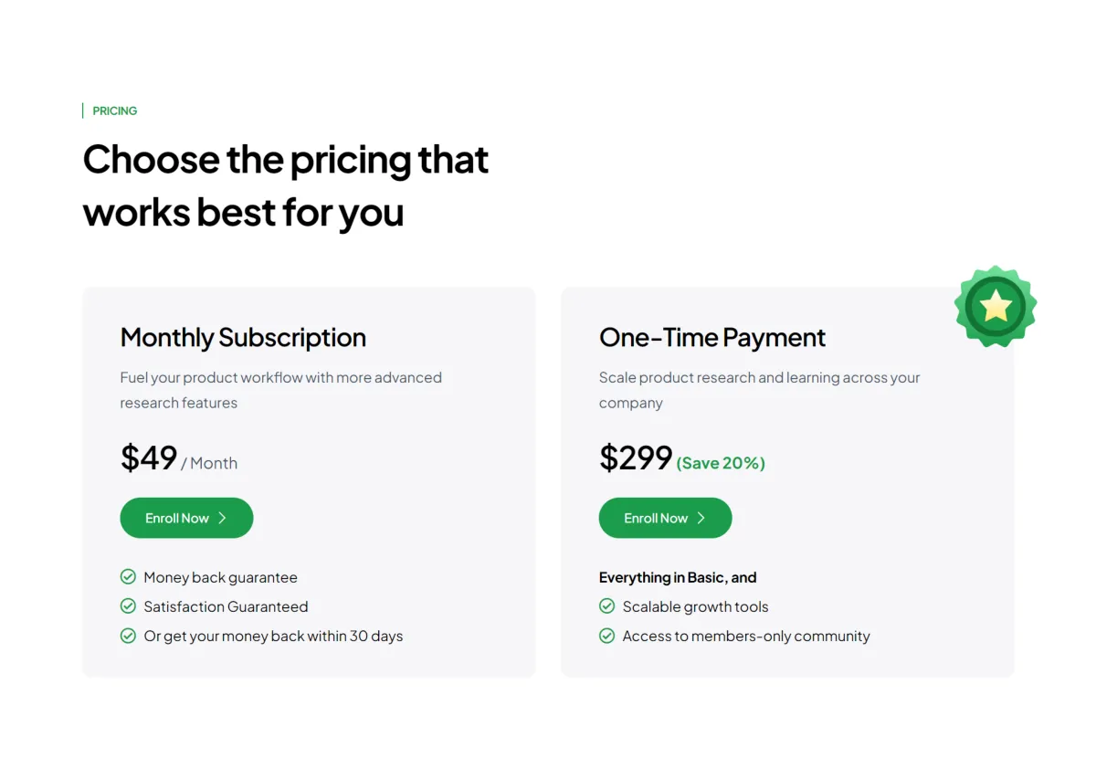
Task: Click checkmark icon beside Satisfaction Guaranteed
Action: pos(128,606)
